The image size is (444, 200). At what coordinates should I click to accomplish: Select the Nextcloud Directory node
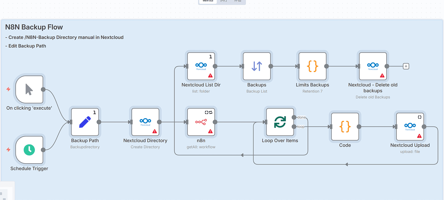click(145, 122)
